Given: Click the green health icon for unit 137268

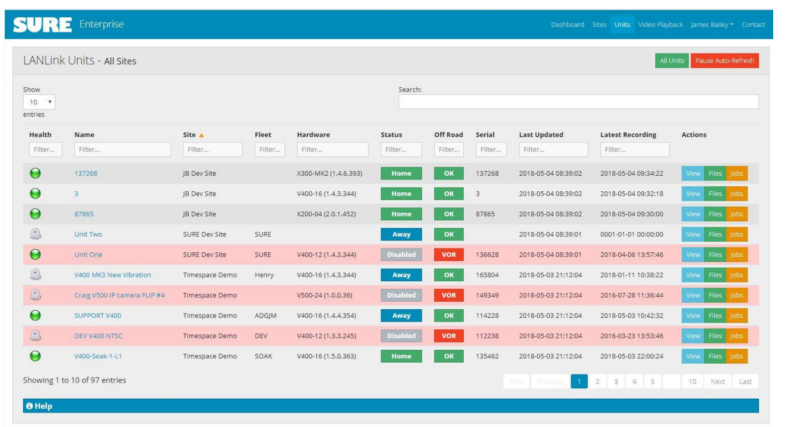Looking at the screenshot, I should point(35,173).
